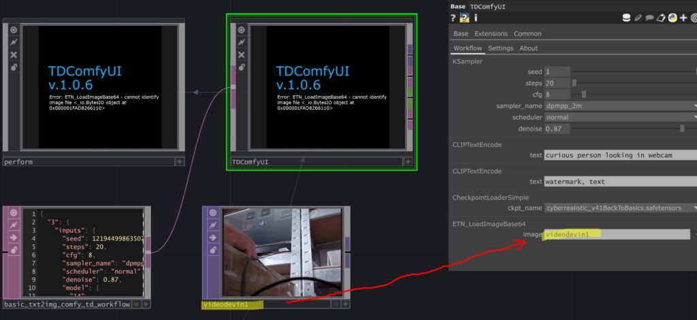
Task: Click the denoise slider handle
Action: pyautogui.click(x=682, y=129)
